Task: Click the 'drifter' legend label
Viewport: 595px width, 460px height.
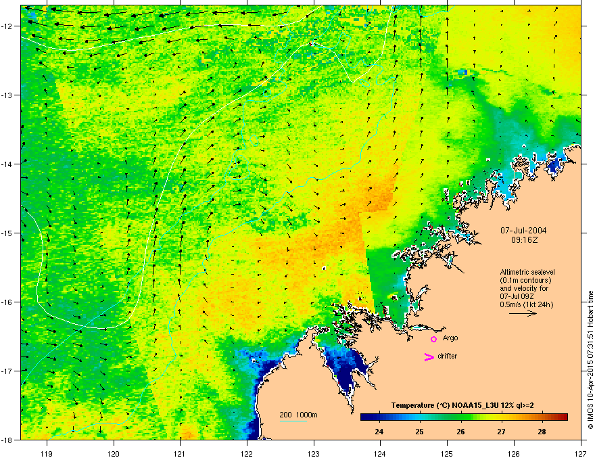Action: click(448, 356)
